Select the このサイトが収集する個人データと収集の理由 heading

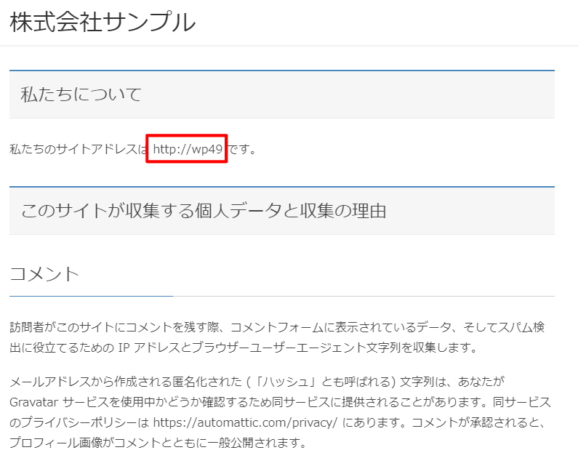204,211
